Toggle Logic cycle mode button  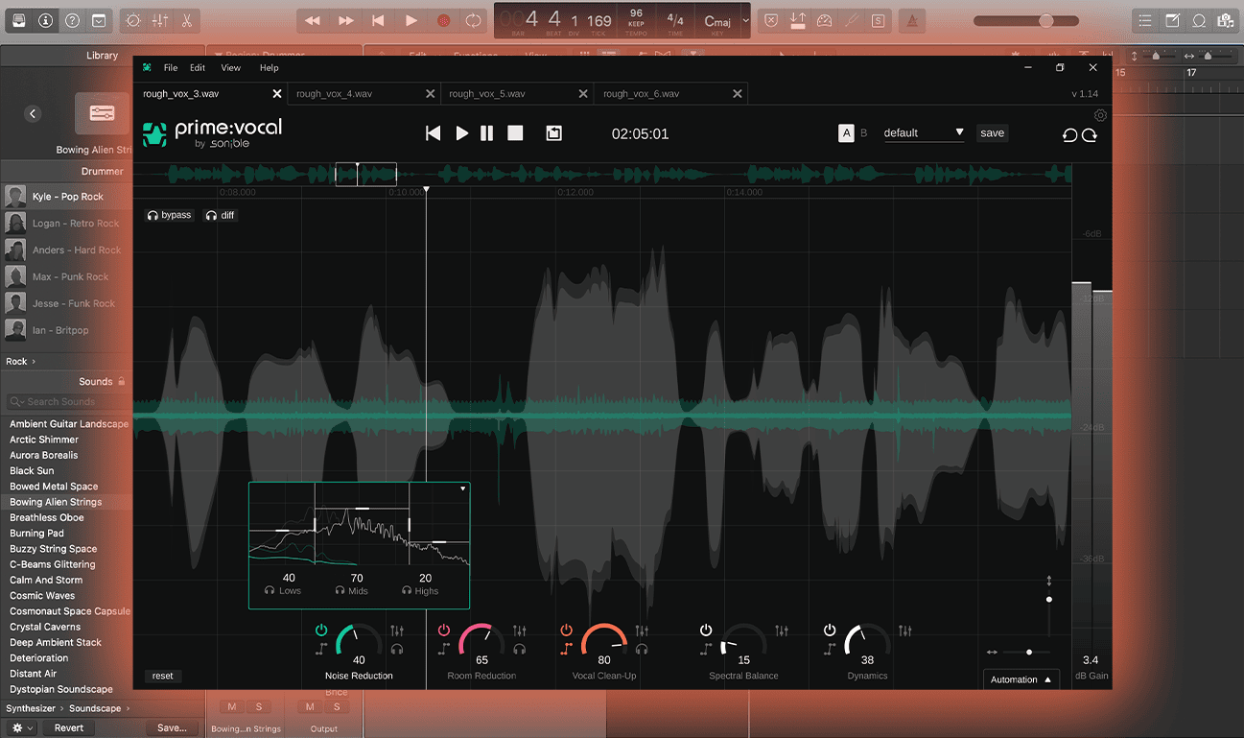(x=473, y=20)
